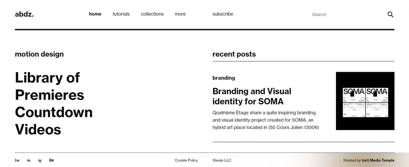
Task: Visit the LinkedIn 'in' social link
Action: click(x=29, y=160)
